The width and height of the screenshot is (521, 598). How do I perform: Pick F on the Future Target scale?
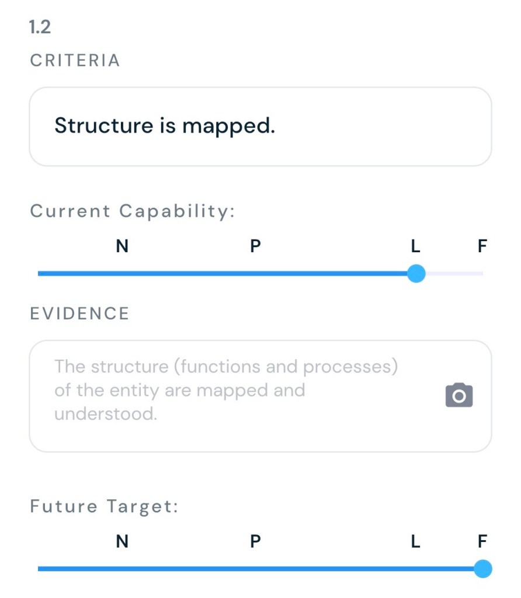(x=482, y=542)
